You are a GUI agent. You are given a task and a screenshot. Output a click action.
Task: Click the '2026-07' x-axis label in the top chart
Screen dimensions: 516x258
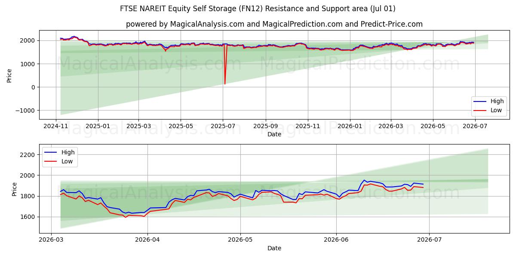click(x=475, y=126)
